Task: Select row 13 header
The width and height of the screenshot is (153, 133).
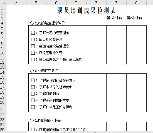Action: pyautogui.click(x=3, y=67)
